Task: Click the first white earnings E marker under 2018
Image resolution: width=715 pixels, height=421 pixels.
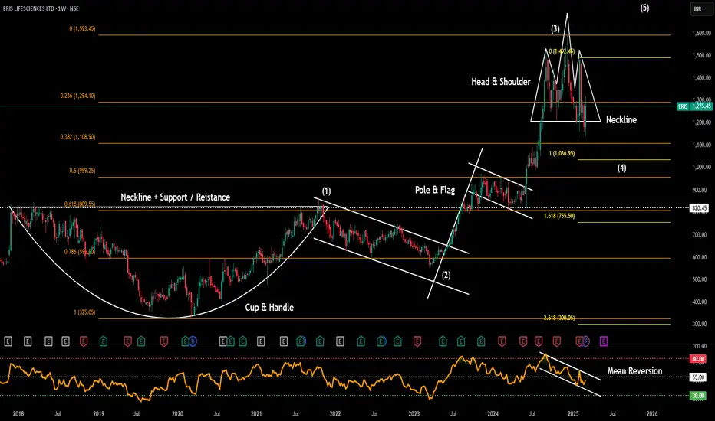Action: pos(8,341)
